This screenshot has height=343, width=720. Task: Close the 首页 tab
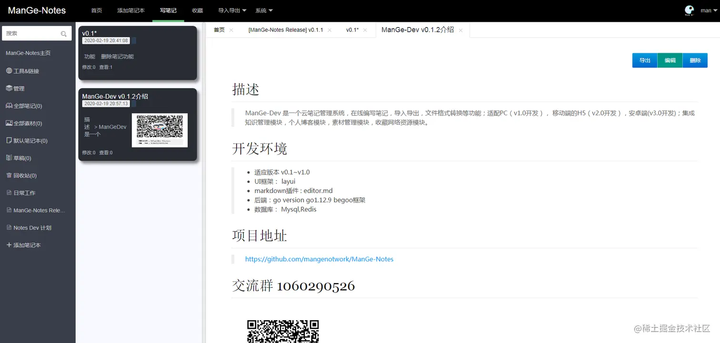coord(231,30)
